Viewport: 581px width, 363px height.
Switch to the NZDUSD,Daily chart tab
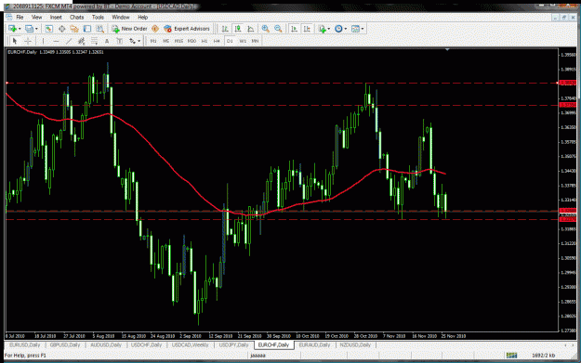tap(355, 344)
